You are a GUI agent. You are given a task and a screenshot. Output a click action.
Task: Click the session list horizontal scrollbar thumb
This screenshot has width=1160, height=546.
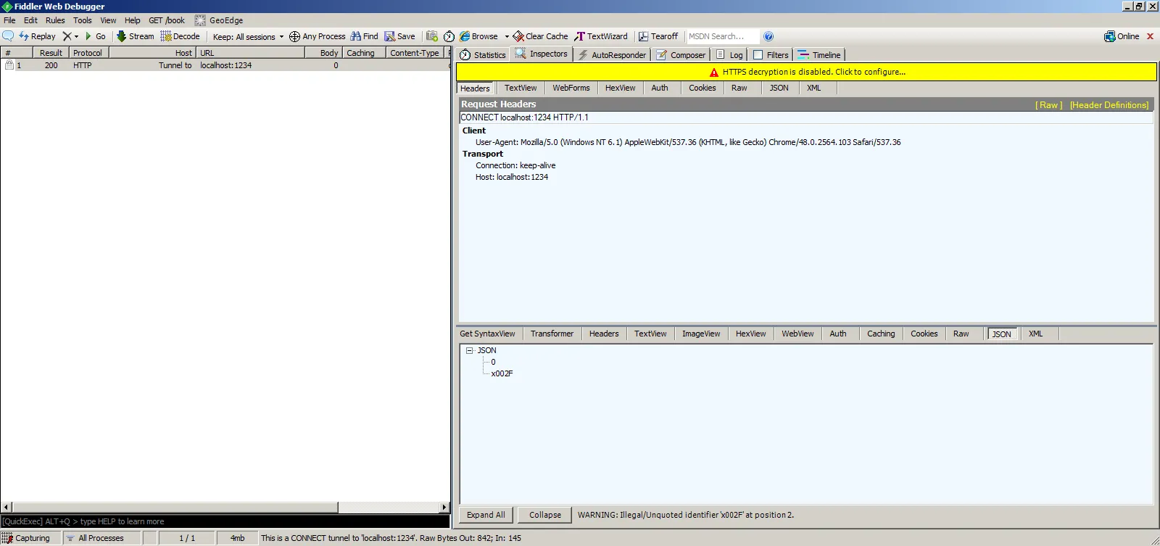tap(175, 508)
